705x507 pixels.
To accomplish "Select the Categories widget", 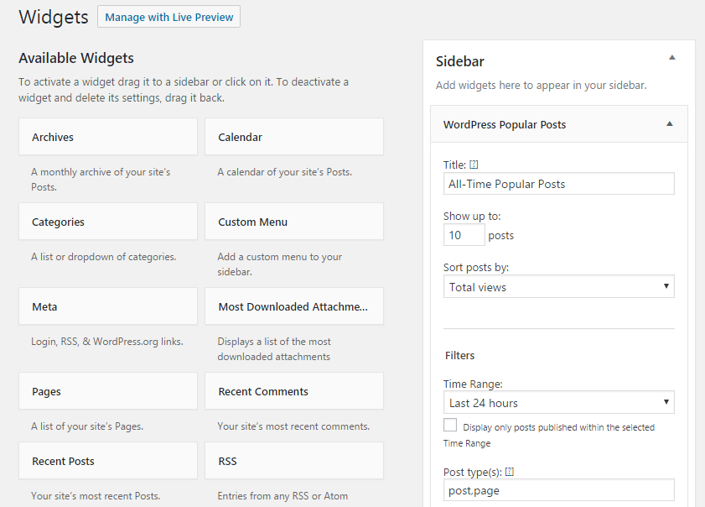I will coord(108,222).
